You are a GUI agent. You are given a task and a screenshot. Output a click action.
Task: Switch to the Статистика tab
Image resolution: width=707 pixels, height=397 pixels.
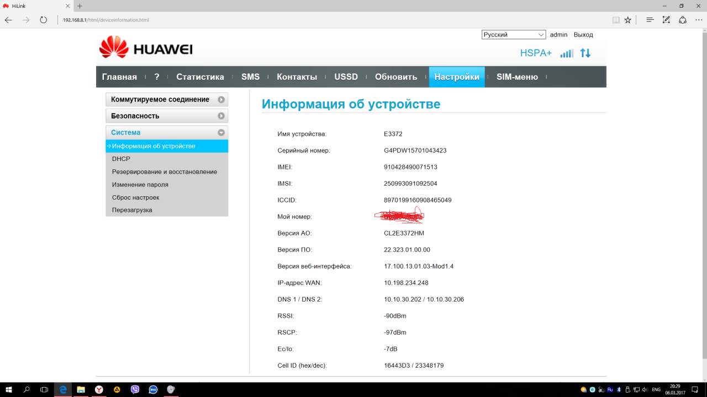(x=200, y=77)
